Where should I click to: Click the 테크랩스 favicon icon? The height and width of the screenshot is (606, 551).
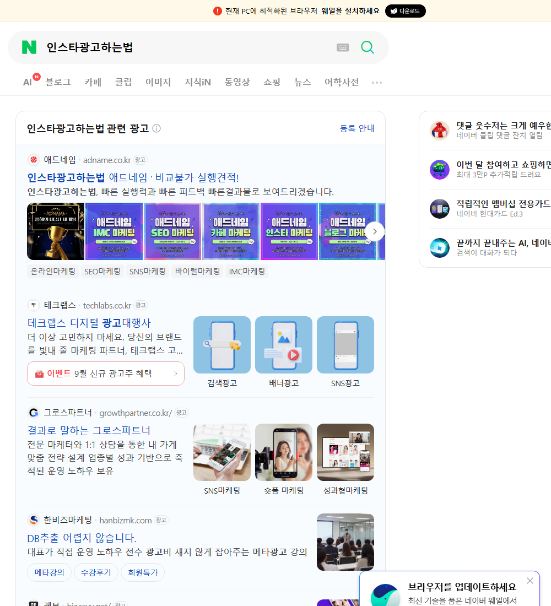[34, 305]
